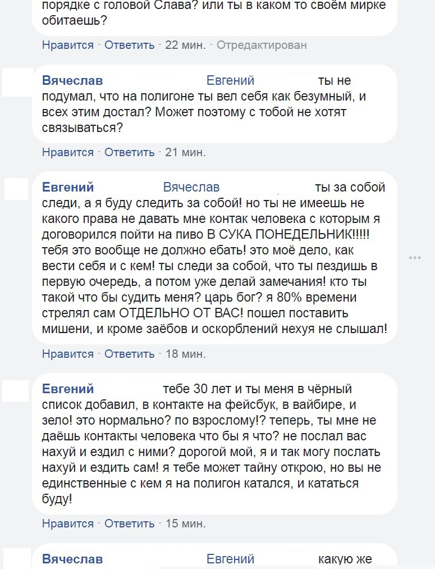This screenshot has width=435, height=569.
Task: Like the comment posted 22 minutes ago
Action: click(67, 45)
